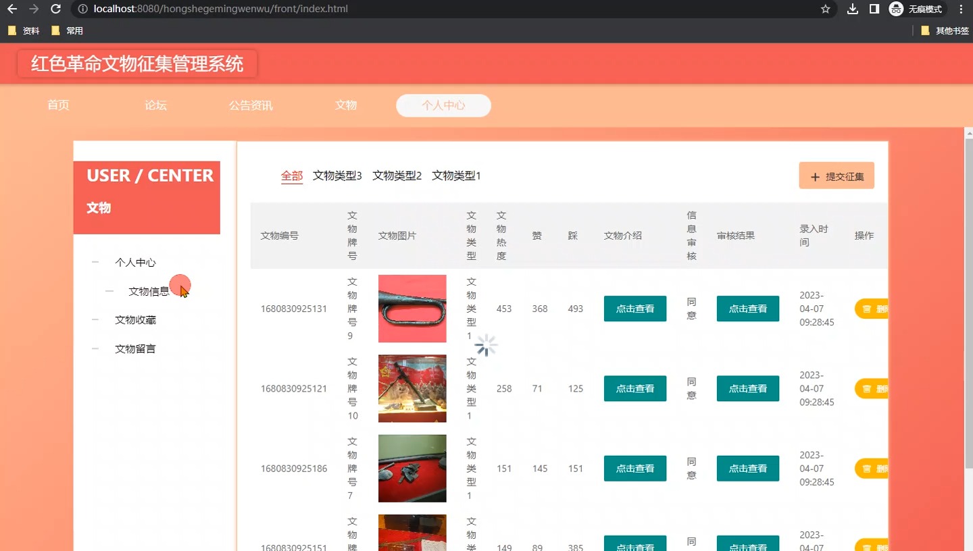
Task: Click the number 1680830925186 cell
Action: [294, 468]
